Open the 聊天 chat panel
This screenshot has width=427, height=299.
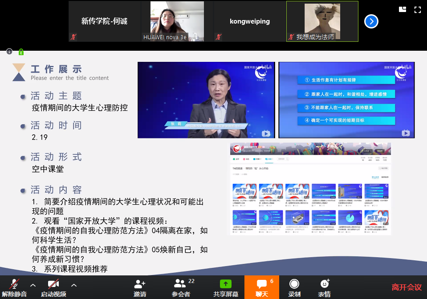point(262,287)
